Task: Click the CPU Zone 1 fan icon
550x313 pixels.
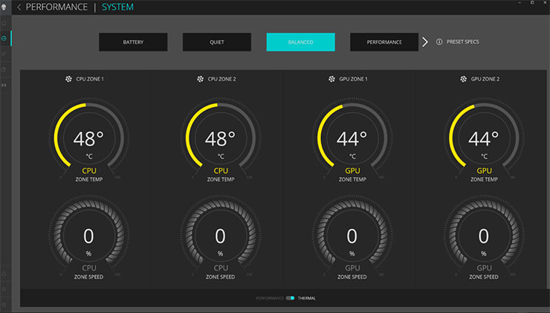Action: (68, 78)
